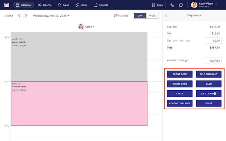Click the 6 PM time label

[x=7, y=126]
